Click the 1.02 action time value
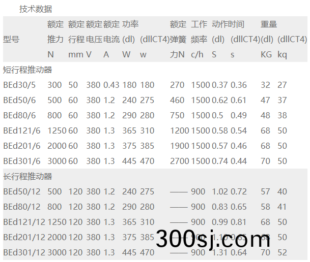Screen dimensions: 310x262 (220, 191)
